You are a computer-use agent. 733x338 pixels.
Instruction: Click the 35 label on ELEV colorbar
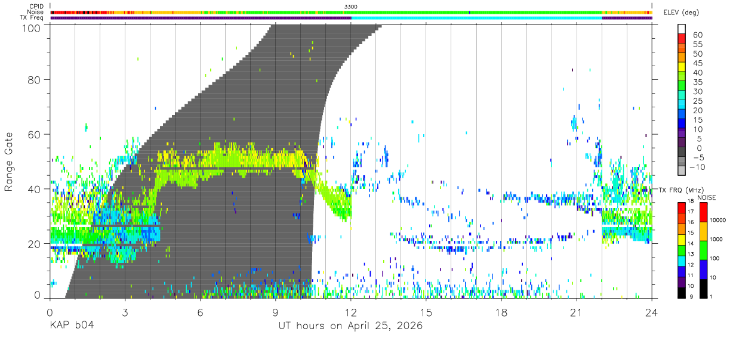pos(697,82)
